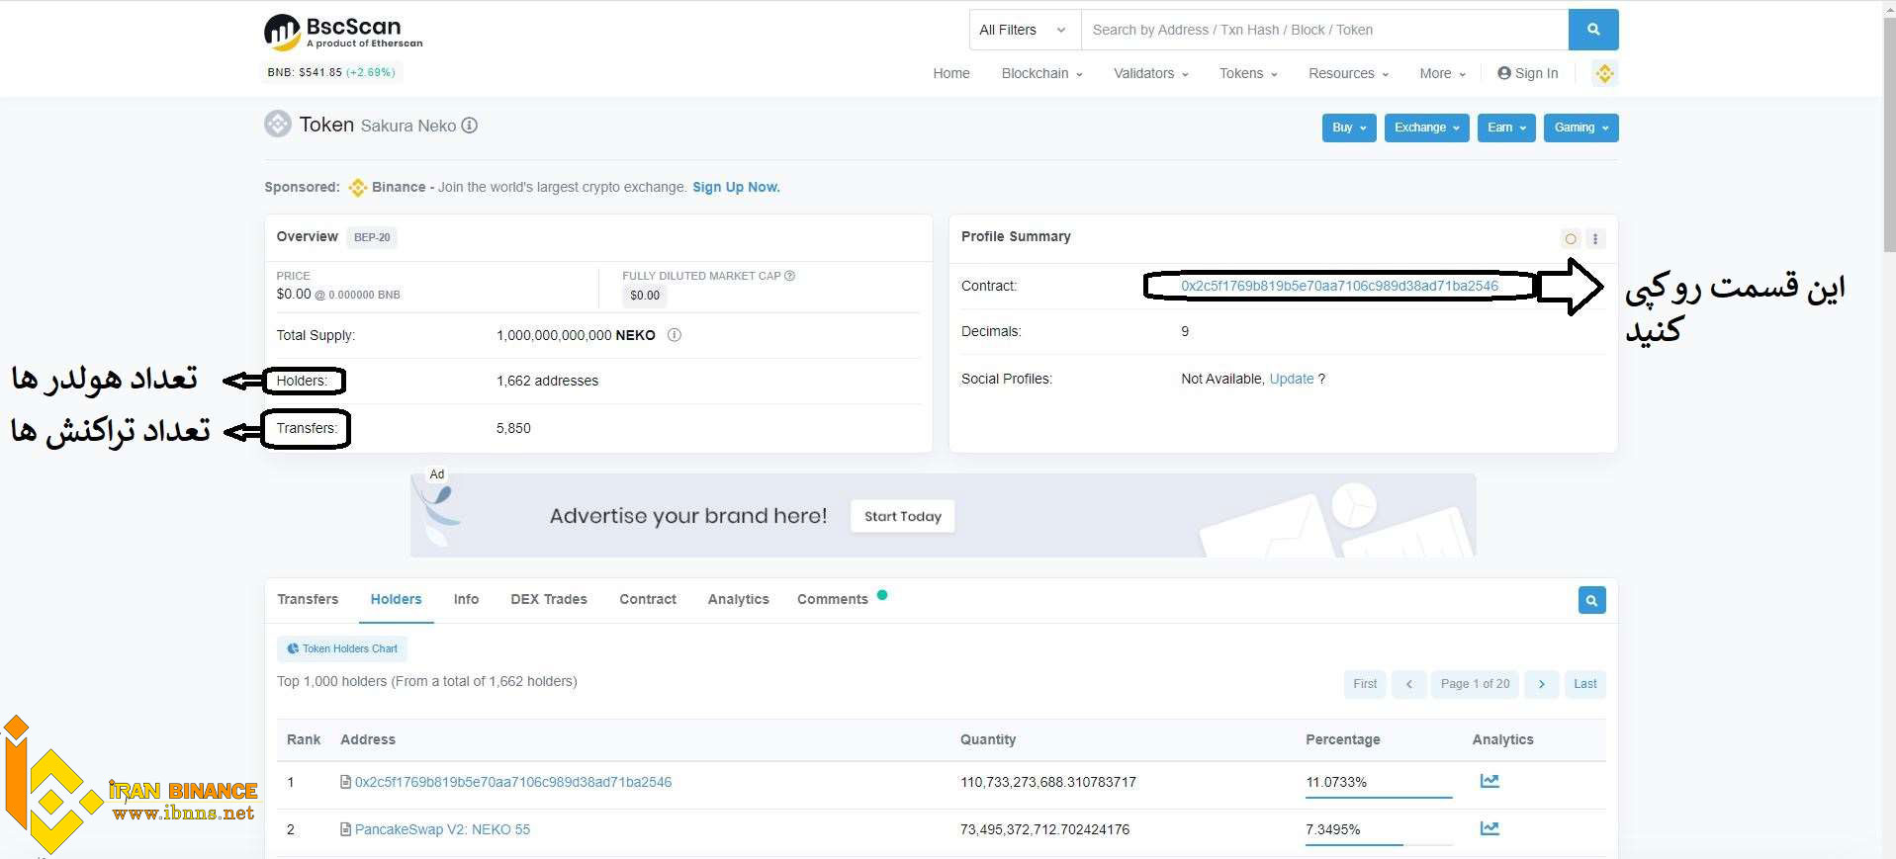Open the Contract tab
Image resolution: width=1896 pixels, height=859 pixels.
648,599
